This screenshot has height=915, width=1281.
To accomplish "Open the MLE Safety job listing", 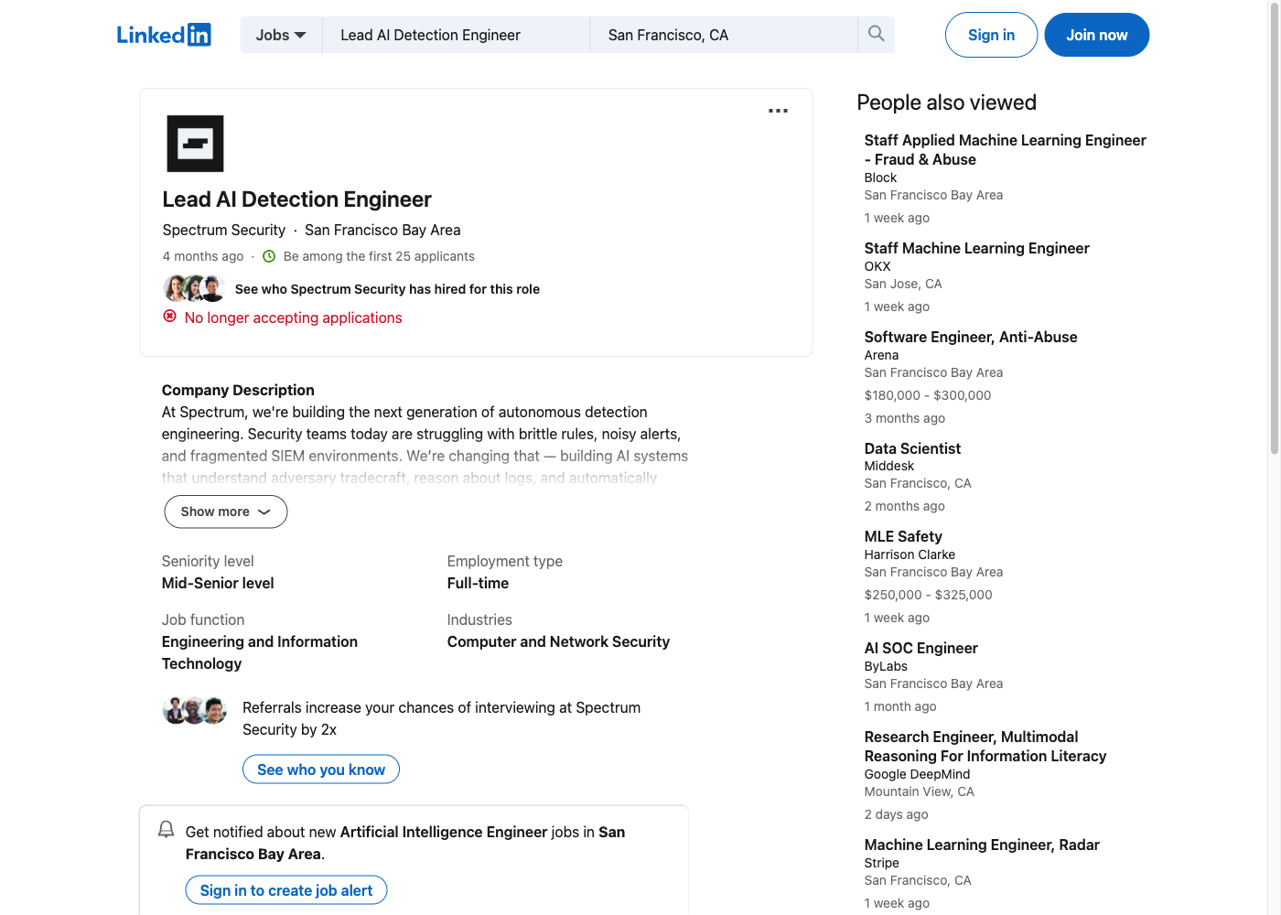I will point(903,536).
